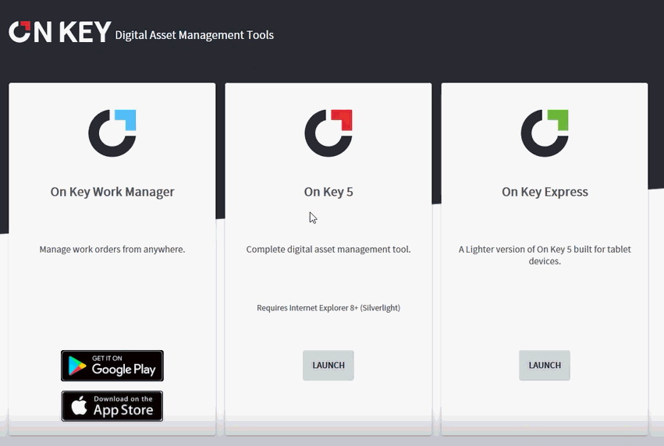Open the Download on the App Store badge
This screenshot has width=664, height=446.
coord(112,406)
